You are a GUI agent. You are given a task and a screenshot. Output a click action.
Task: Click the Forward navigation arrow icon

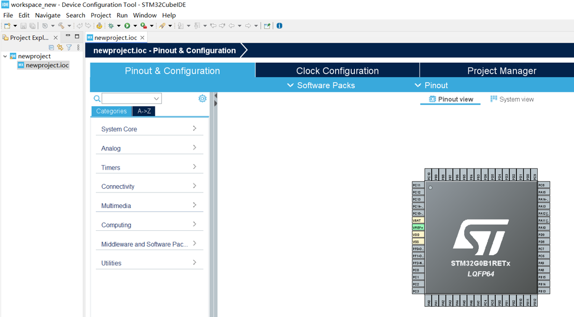(x=248, y=25)
